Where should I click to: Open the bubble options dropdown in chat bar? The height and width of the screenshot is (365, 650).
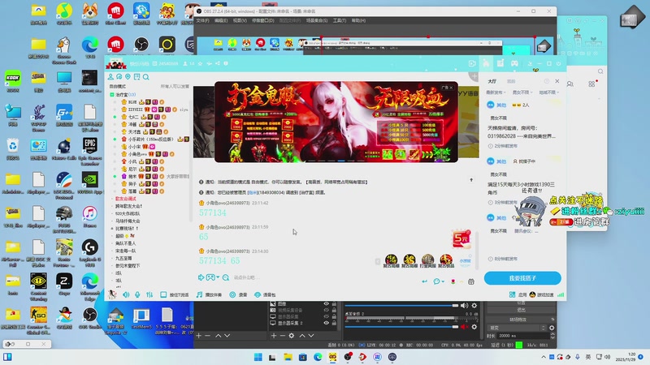click(x=443, y=281)
